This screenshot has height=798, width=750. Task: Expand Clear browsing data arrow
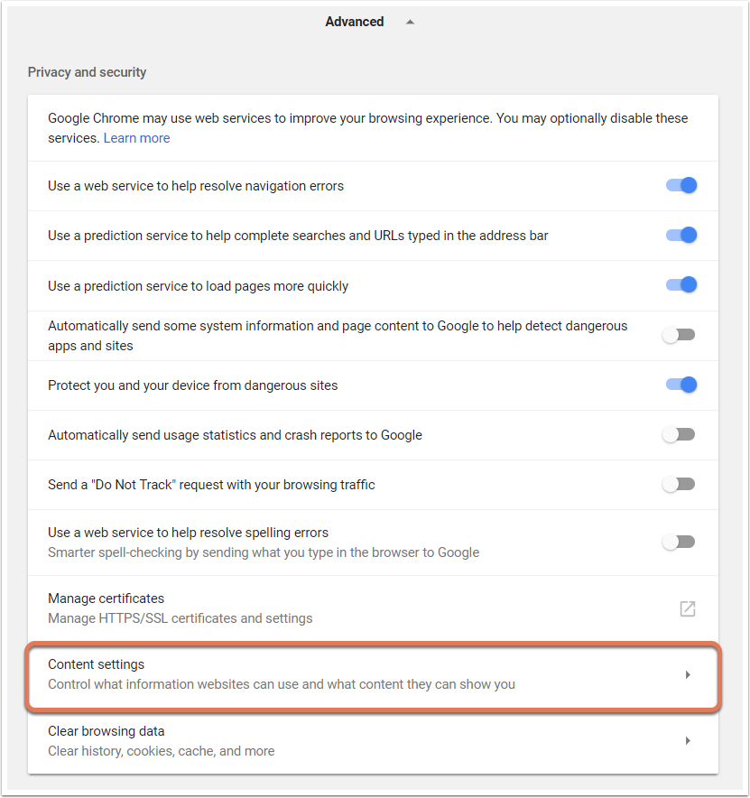(688, 740)
